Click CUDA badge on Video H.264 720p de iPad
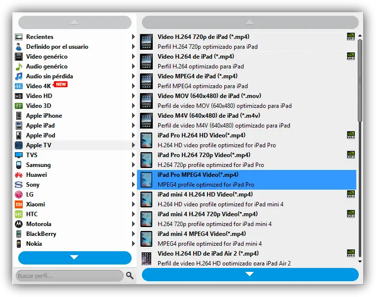The image size is (376, 297). coord(351,36)
